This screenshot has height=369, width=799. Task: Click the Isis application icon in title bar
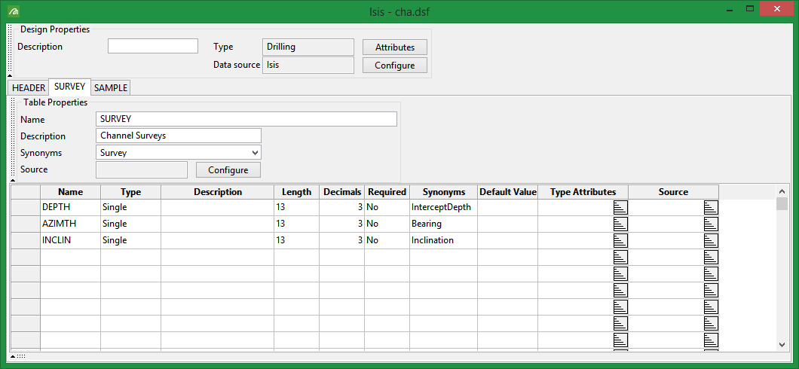pos(14,11)
